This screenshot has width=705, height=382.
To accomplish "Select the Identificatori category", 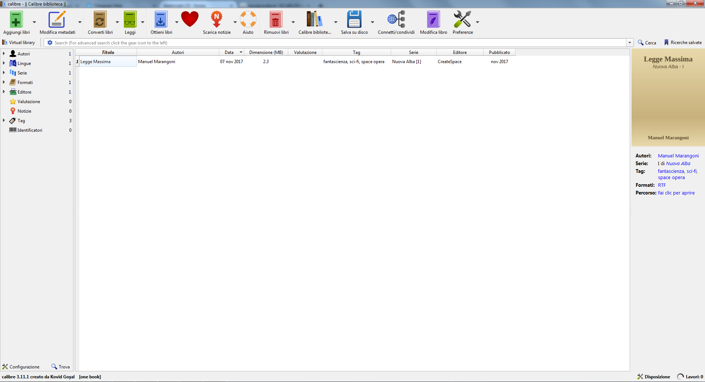I will point(30,130).
